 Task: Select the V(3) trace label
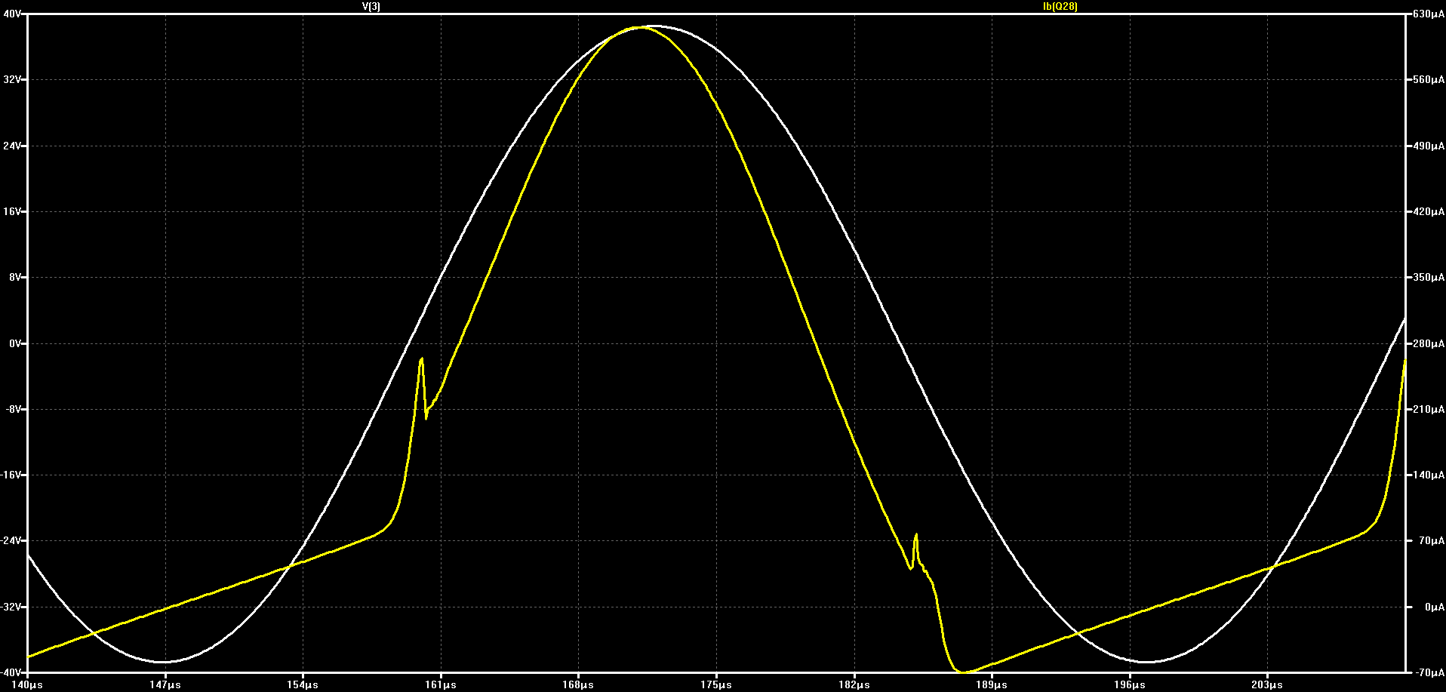[371, 6]
